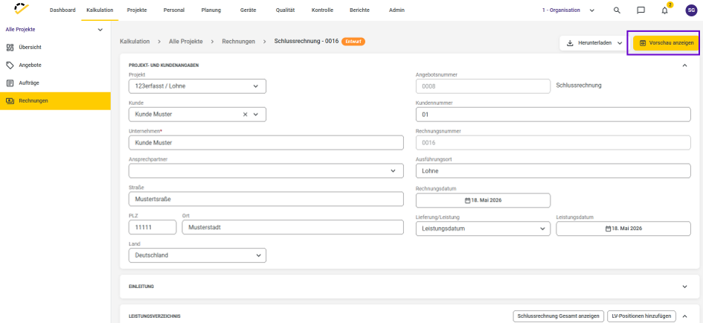Click the Vorschau anzeigen button
Image resolution: width=703 pixels, height=323 pixels.
pos(667,43)
